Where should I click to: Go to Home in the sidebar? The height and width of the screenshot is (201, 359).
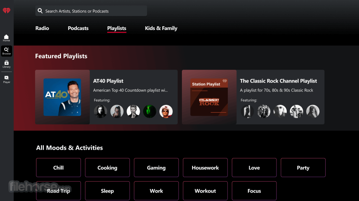pos(6,38)
